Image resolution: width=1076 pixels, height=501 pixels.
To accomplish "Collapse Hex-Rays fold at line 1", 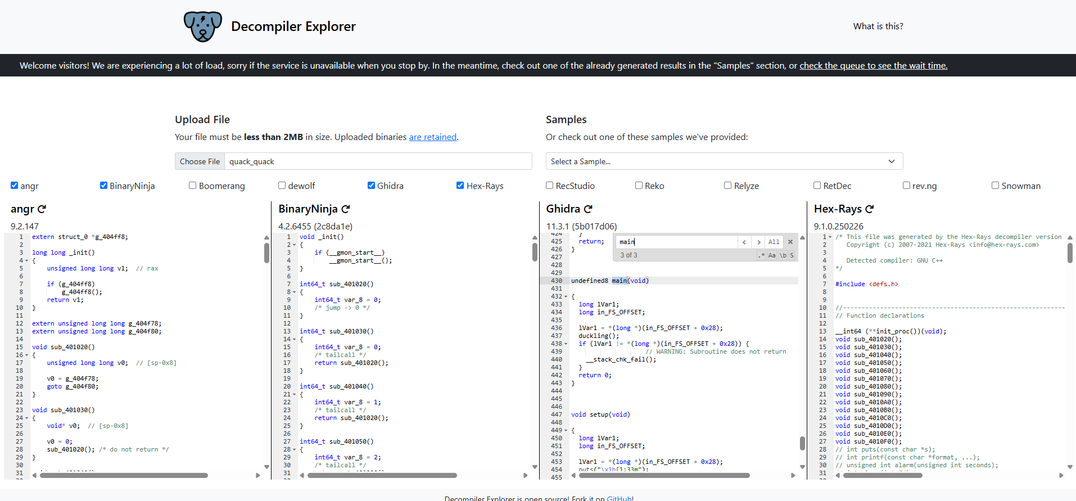I will pyautogui.click(x=830, y=237).
